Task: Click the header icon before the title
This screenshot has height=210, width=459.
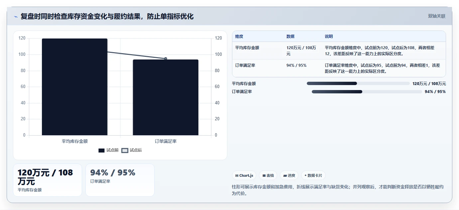Action: 16,17
